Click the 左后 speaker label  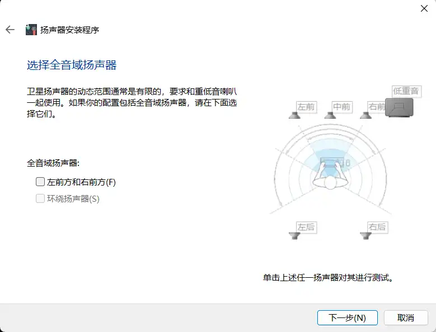click(306, 227)
